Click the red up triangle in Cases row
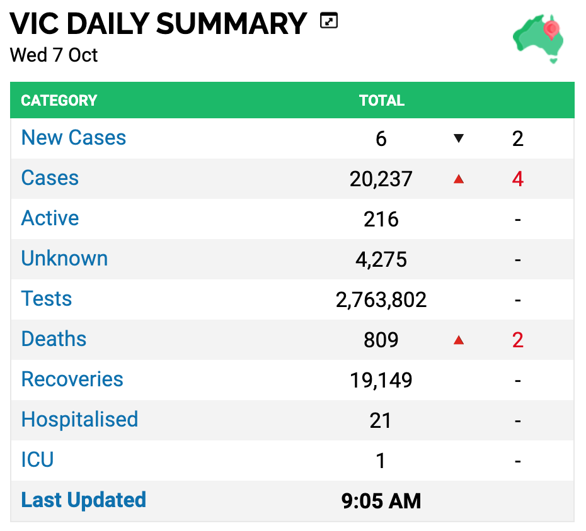This screenshot has height=531, width=586. coord(459,179)
